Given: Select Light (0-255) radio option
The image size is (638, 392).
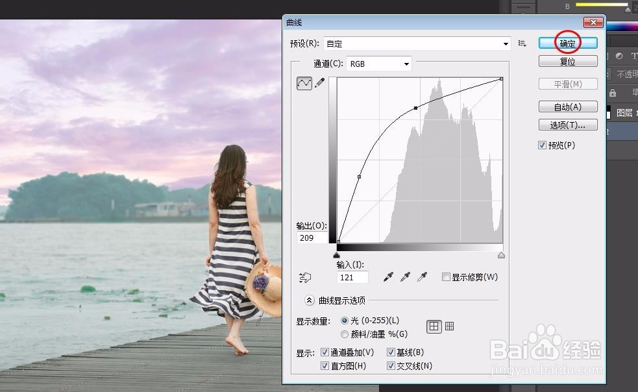Looking at the screenshot, I should coord(345,321).
